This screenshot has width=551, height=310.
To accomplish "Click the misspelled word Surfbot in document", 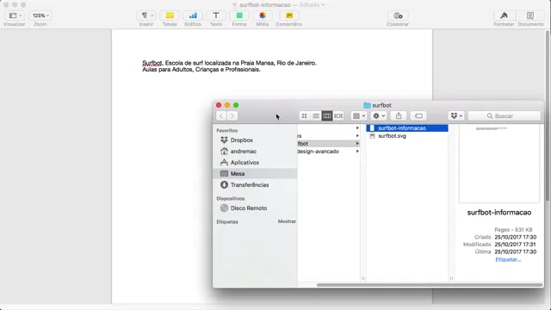I will 152,63.
